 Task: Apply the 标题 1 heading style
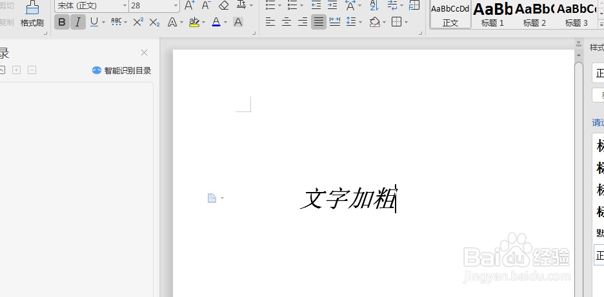pos(492,14)
